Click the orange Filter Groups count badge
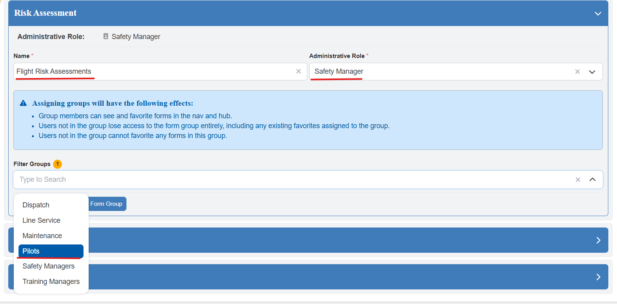 (58, 164)
